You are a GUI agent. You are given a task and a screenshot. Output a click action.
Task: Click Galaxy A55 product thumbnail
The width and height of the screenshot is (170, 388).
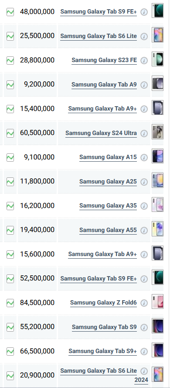pyautogui.click(x=157, y=229)
